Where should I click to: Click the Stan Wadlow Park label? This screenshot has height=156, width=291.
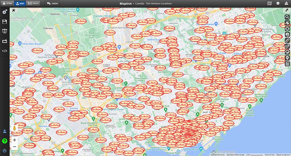point(222,100)
